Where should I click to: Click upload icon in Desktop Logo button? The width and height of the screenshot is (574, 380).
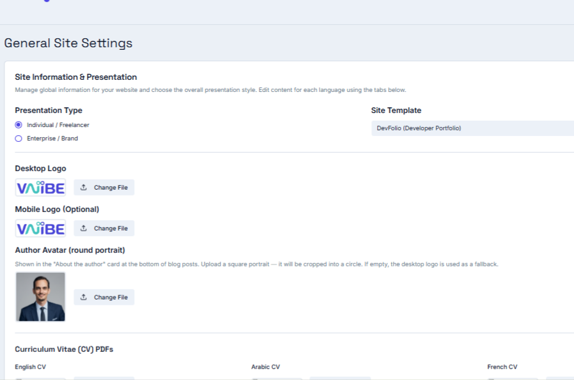click(84, 188)
